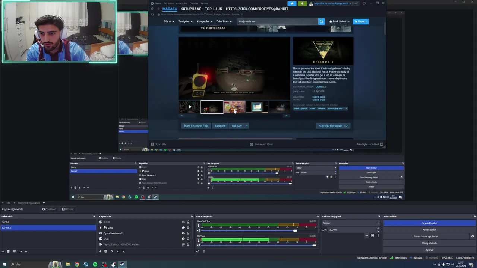The image size is (477, 268).
Task: Mute the Mic/Aux speaker icon
Action: click(x=198, y=245)
